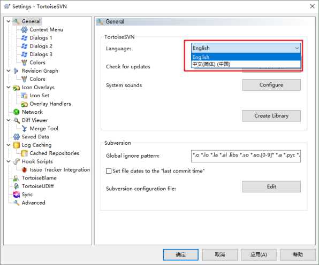The image size is (319, 265).
Task: Click the Dialogs 3 window icon
Action: point(24,54)
